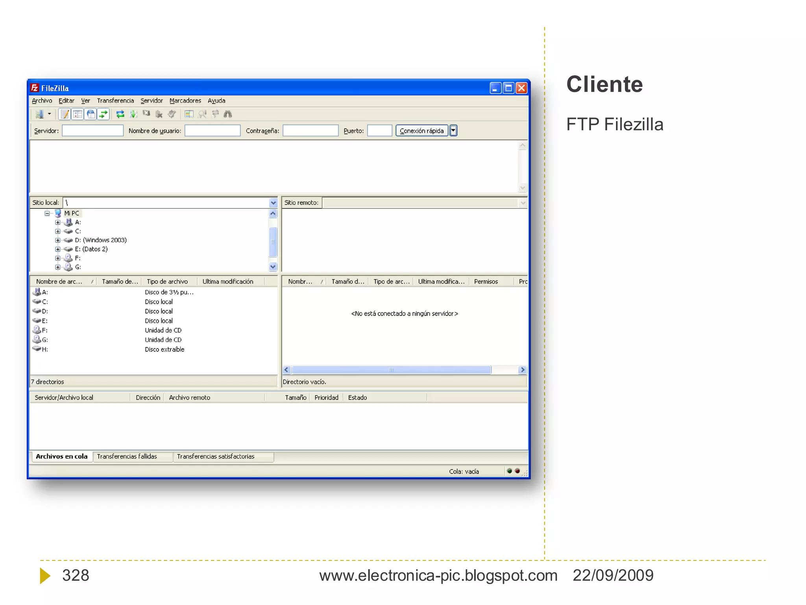Click F: CD drive icon in file list

point(37,330)
